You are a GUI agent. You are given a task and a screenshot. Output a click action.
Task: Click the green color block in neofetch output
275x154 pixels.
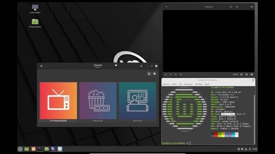coord(220,135)
